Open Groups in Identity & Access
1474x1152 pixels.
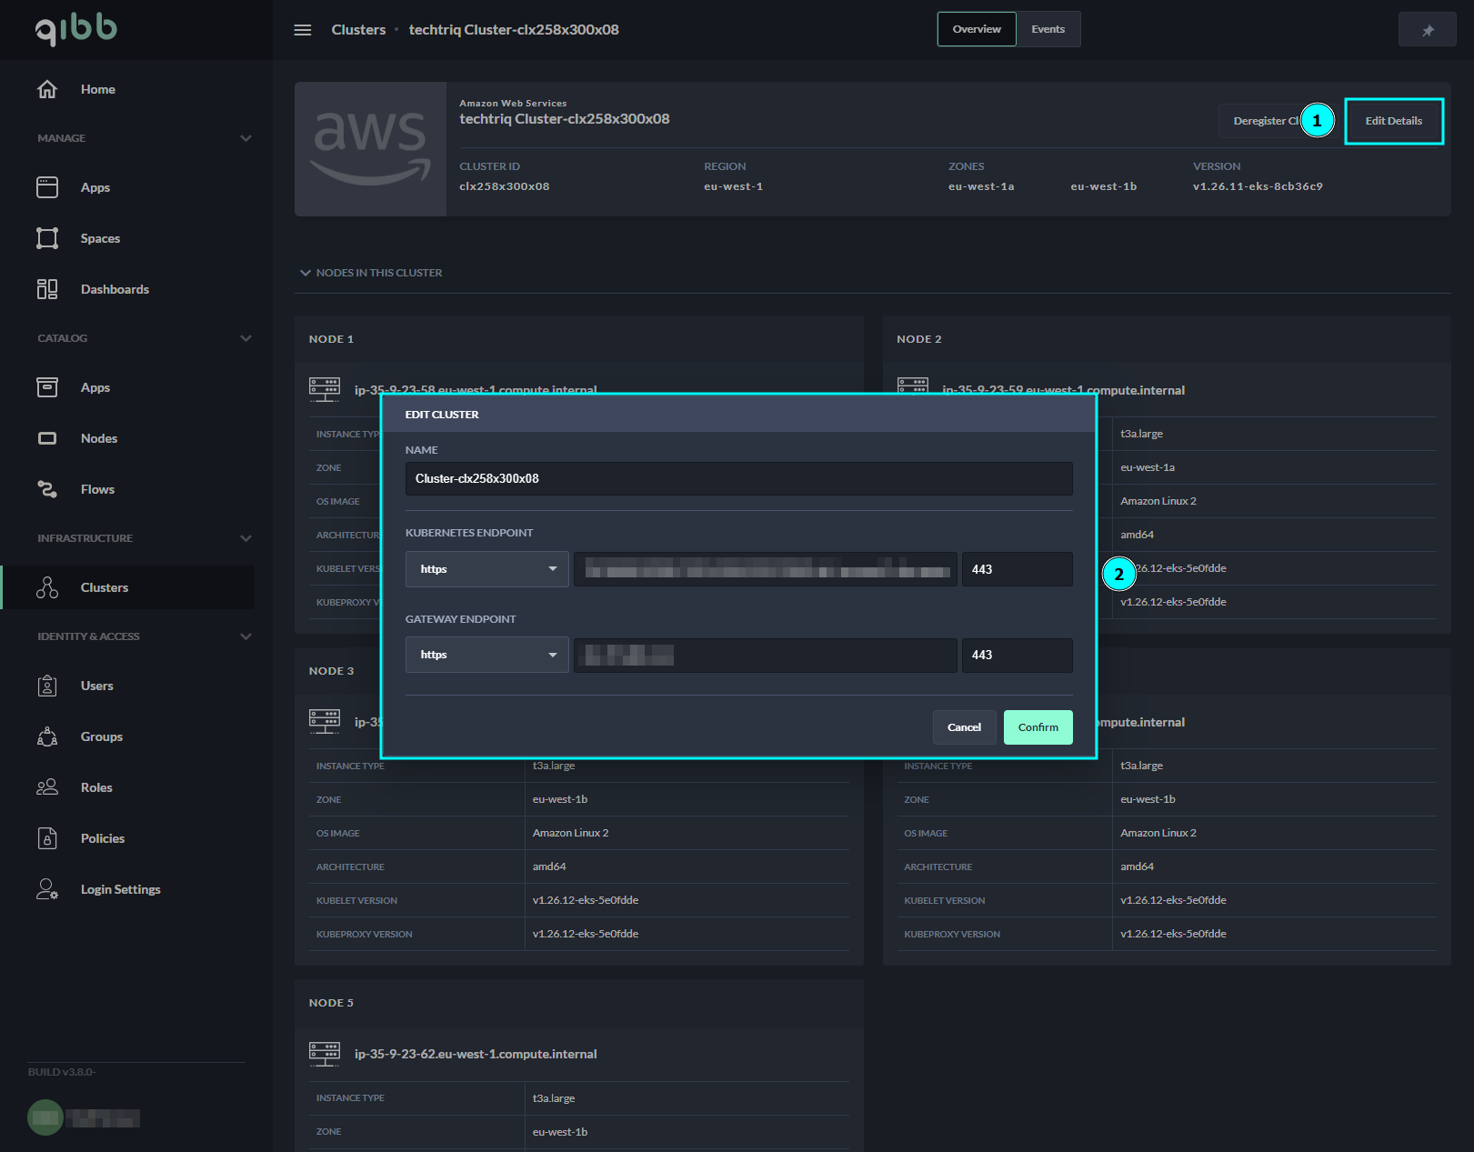[46, 736]
